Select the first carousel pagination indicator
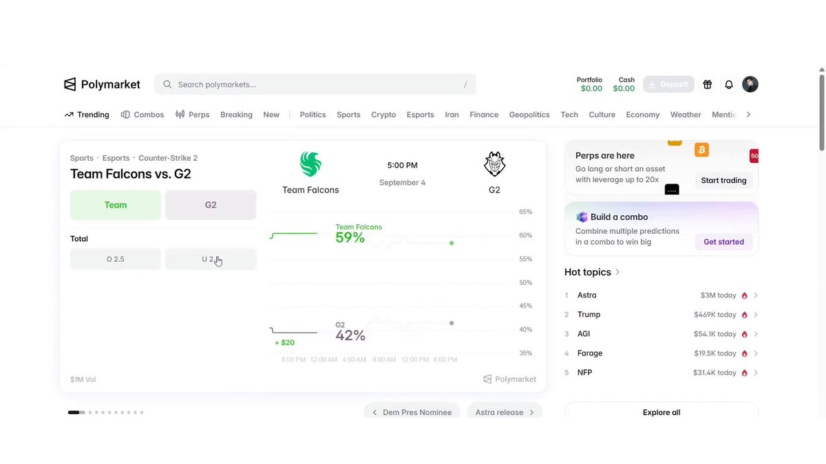This screenshot has height=464, width=826. click(76, 412)
